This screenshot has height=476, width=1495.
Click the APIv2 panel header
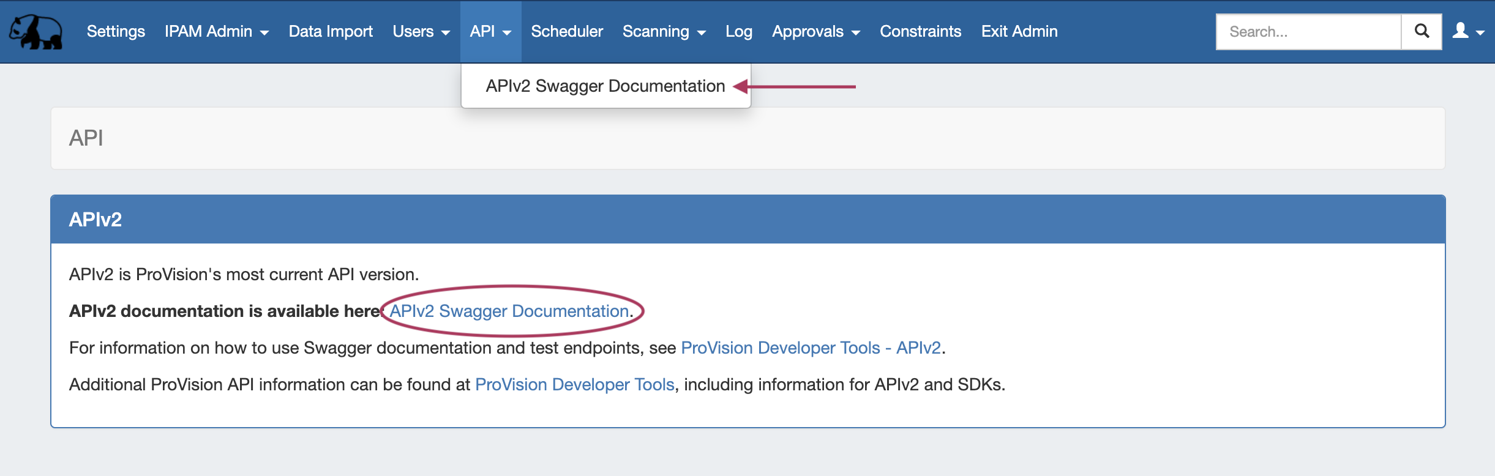747,220
